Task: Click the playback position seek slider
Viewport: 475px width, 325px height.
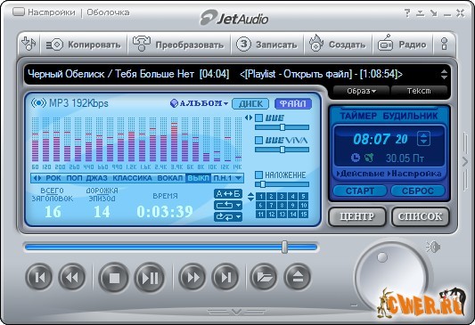Action: [x=171, y=248]
